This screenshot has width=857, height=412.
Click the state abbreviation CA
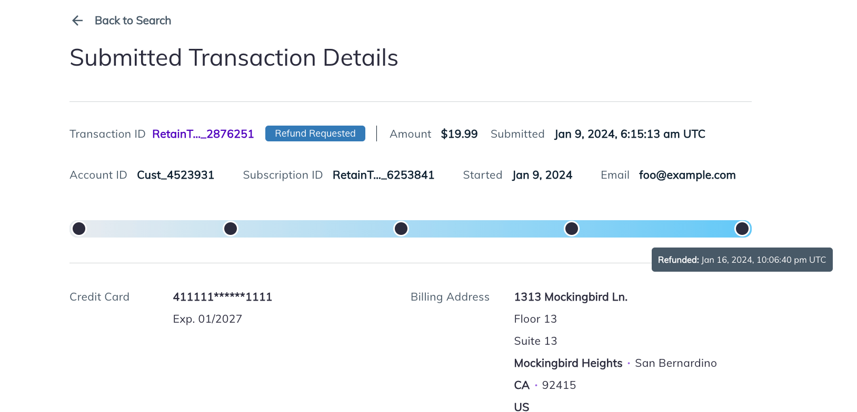pyautogui.click(x=522, y=385)
